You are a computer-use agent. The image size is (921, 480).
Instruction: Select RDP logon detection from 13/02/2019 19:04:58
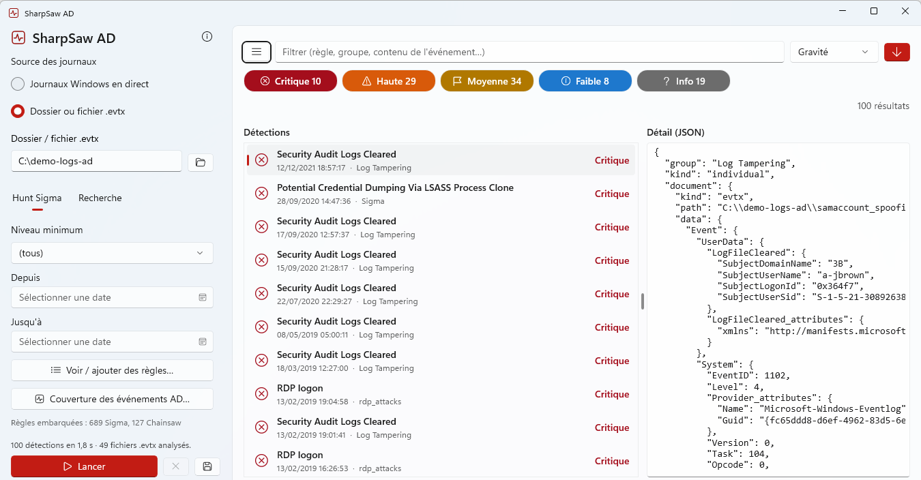click(x=441, y=394)
